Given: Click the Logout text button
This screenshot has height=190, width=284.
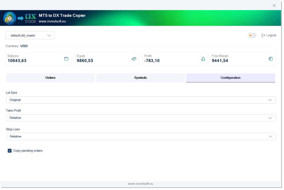Looking at the screenshot, I should [271, 35].
